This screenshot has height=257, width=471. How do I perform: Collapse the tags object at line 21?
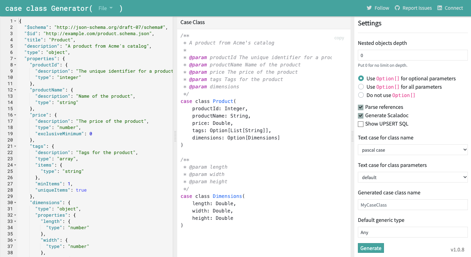pos(14,146)
